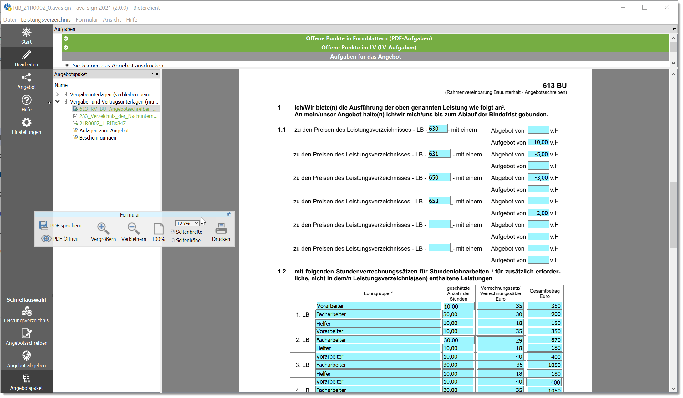Open the Ansicht menu
Screen dimensions: 683x398
click(112, 19)
